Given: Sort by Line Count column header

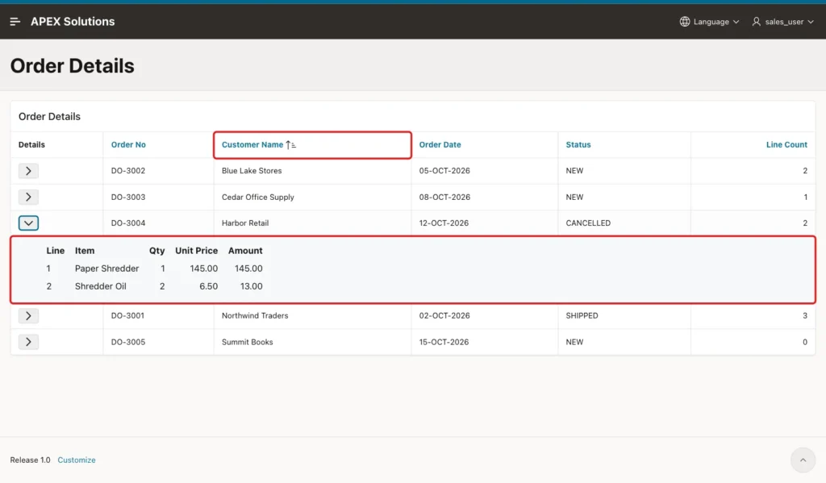Looking at the screenshot, I should click(x=786, y=145).
